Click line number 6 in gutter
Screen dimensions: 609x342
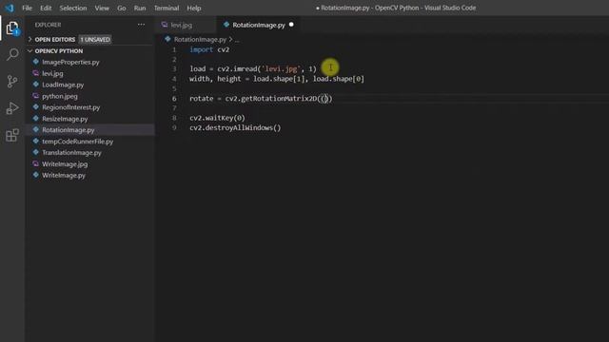[174, 99]
